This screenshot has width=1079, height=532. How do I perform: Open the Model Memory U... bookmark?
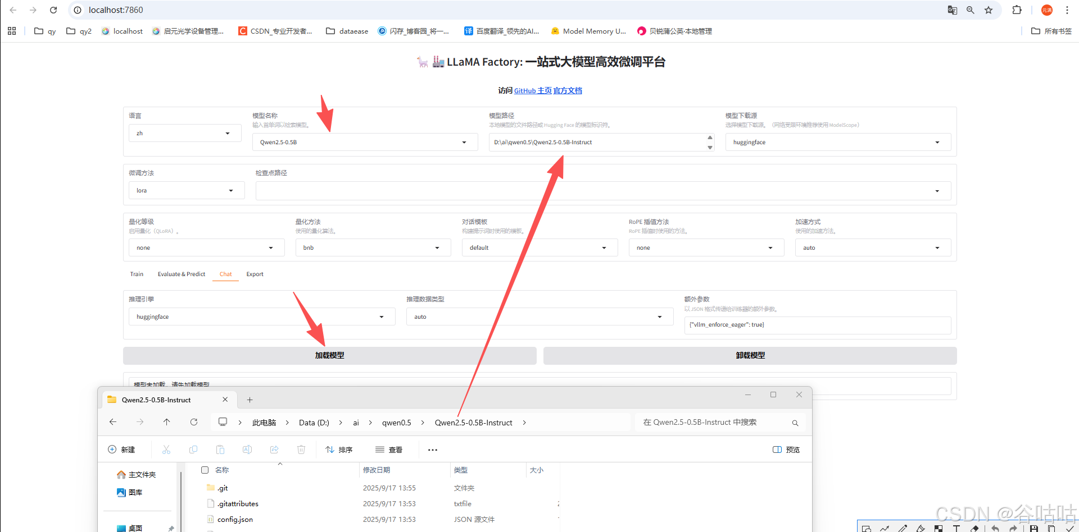(x=588, y=31)
